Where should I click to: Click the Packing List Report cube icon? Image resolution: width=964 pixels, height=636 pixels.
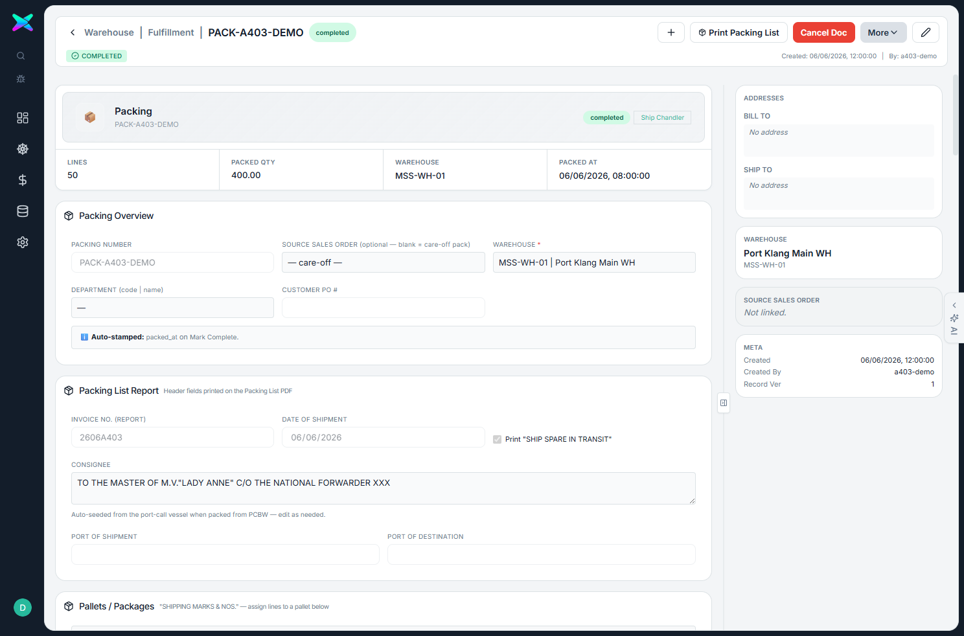69,391
